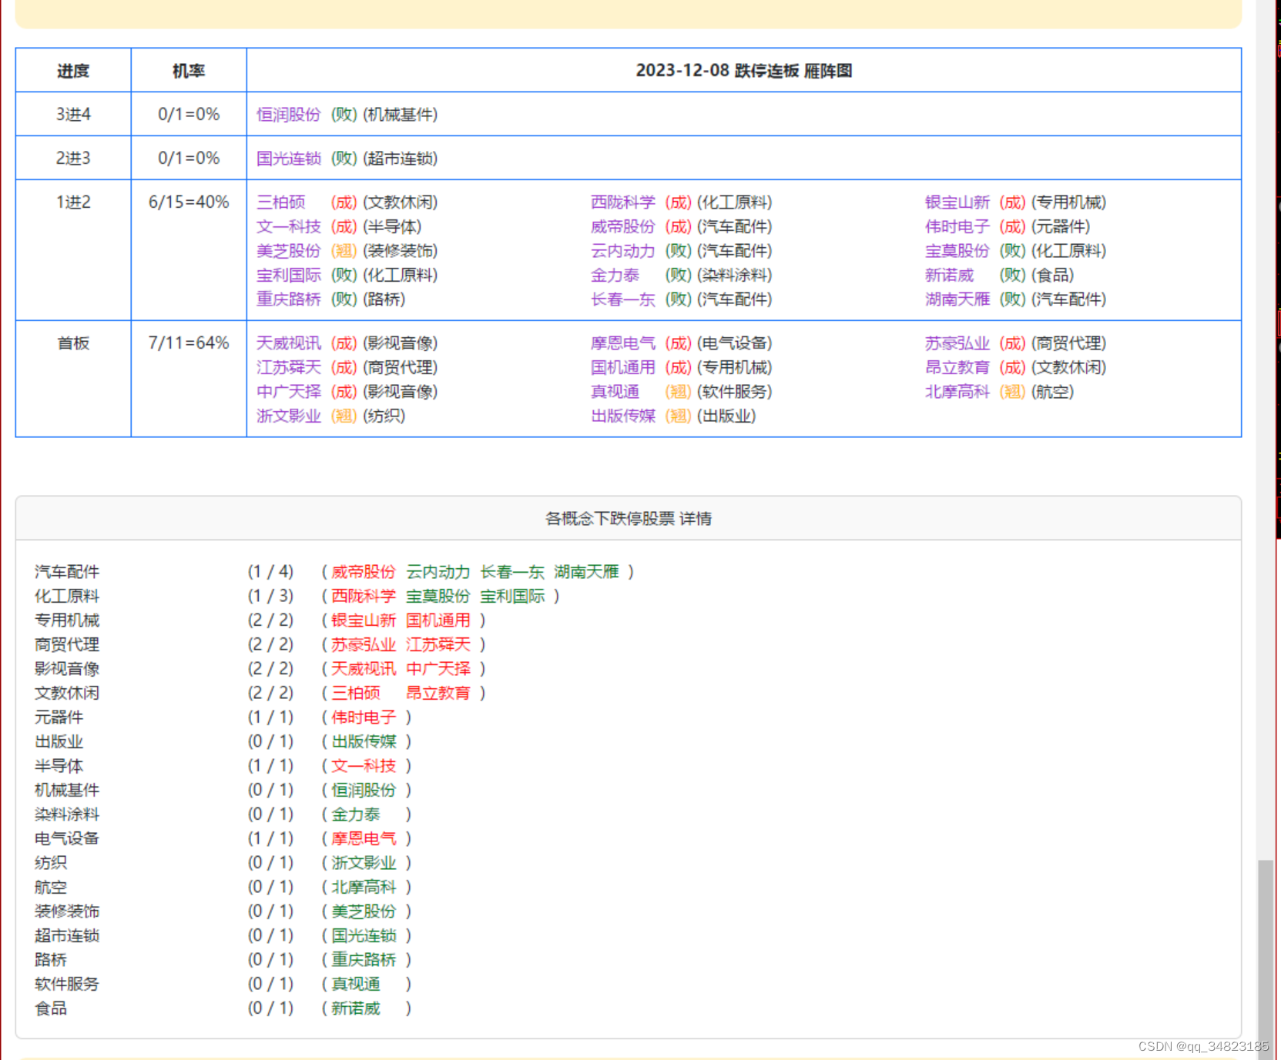Click 湖南天雁 in the 汽车配件 detail row
The height and width of the screenshot is (1060, 1281).
[x=586, y=572]
